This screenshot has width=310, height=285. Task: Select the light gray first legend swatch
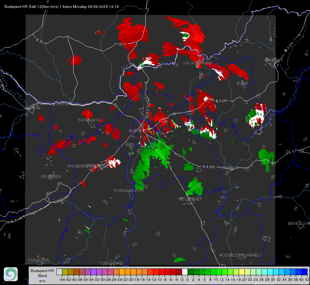59,272
